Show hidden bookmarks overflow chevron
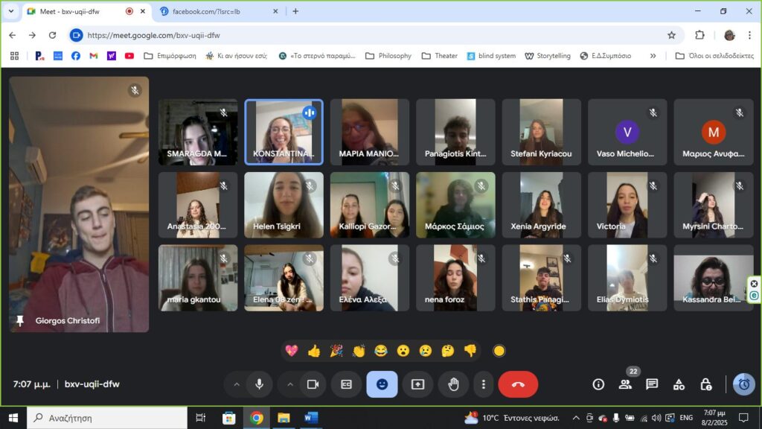Screen dimensions: 762x429 coord(653,56)
